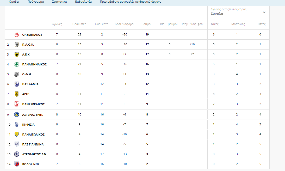This screenshot has width=285, height=171.
Task: Click the Βόλος ΝΠΣ team crest
Action: coord(16,164)
